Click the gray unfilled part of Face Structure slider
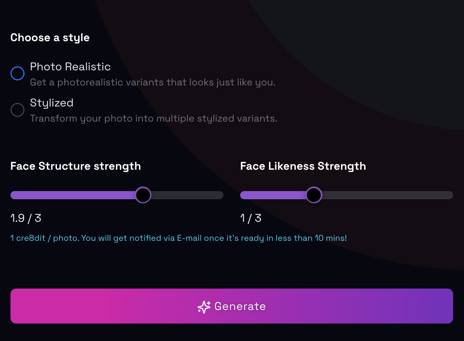The width and height of the screenshot is (464, 341). (x=187, y=195)
